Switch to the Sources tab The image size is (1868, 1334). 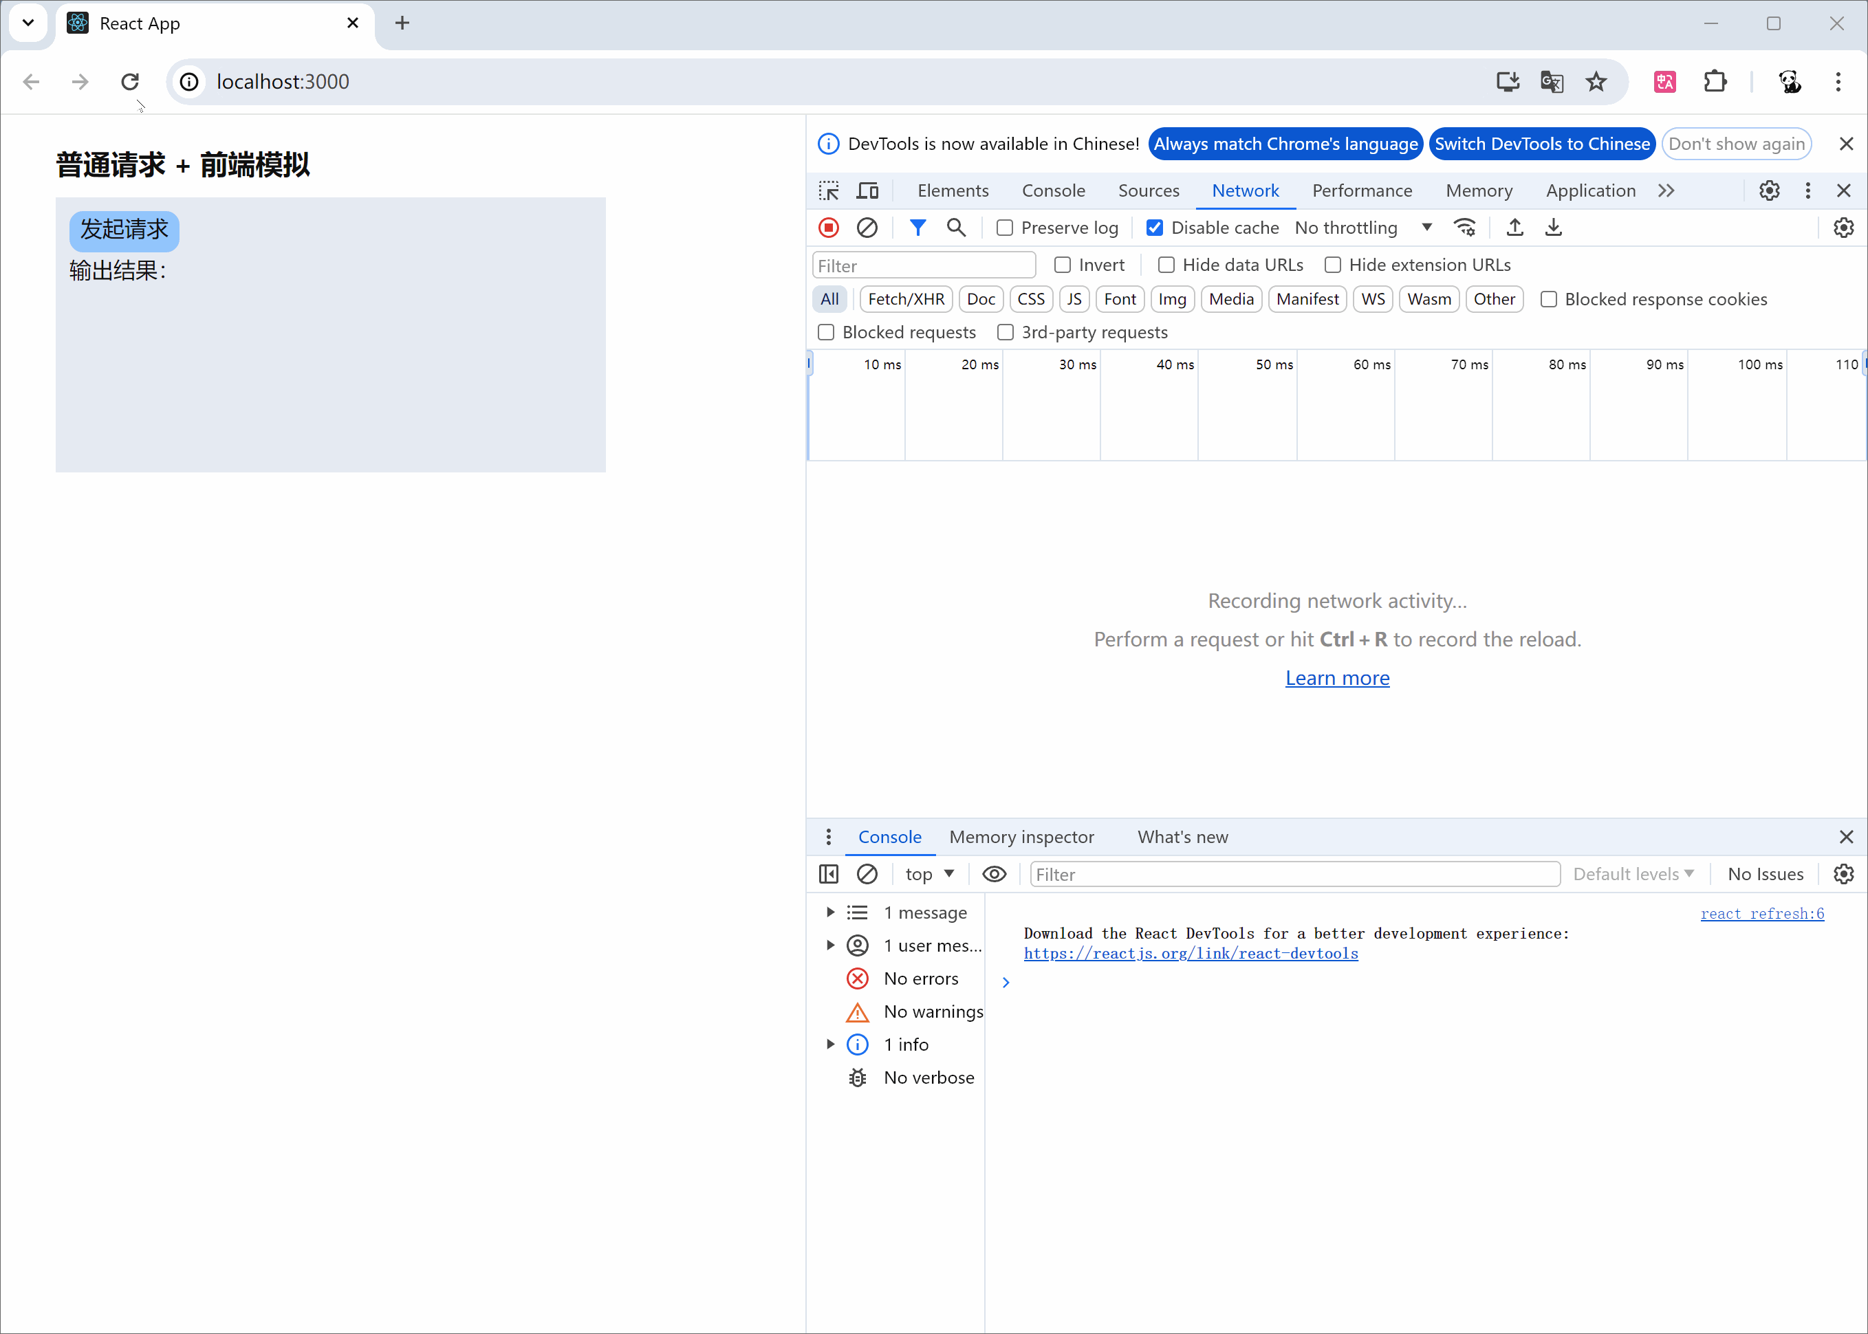pyautogui.click(x=1148, y=190)
